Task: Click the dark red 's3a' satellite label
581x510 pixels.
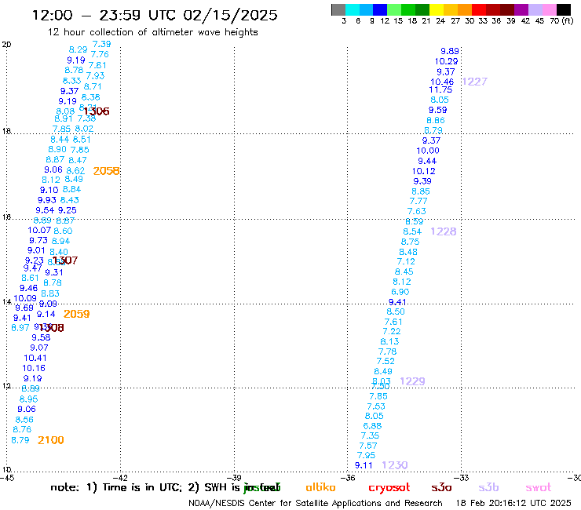Action: coord(441,487)
